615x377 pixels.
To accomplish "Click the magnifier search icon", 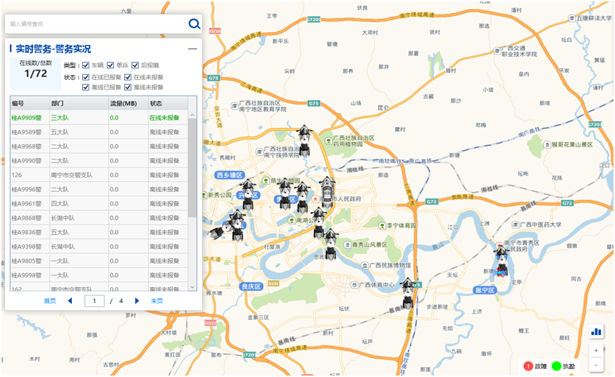I will (x=194, y=24).
